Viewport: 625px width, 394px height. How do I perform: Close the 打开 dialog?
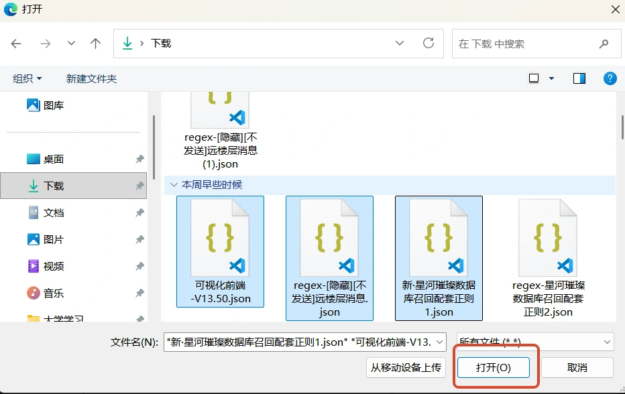(616, 9)
